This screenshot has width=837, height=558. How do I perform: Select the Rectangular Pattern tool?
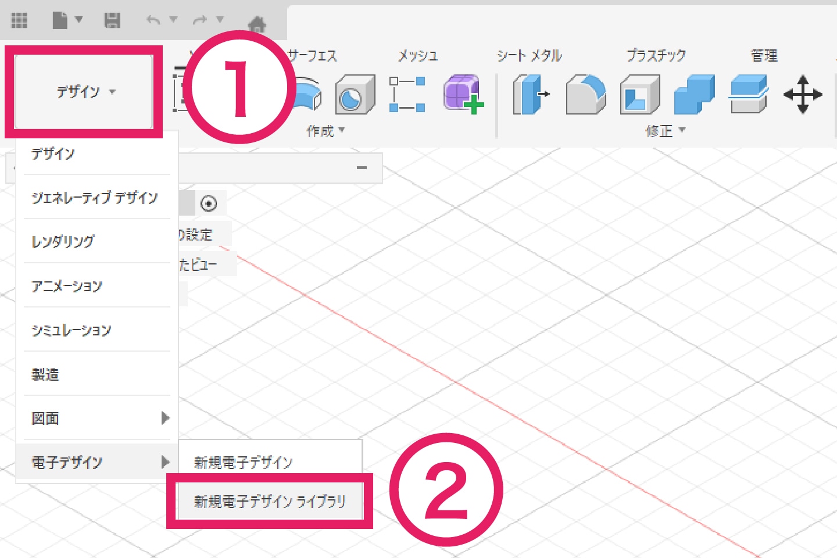[x=407, y=95]
